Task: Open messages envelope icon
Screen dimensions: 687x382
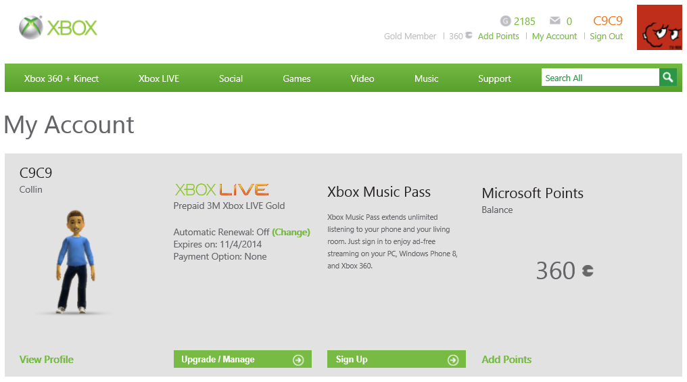Action: click(554, 20)
